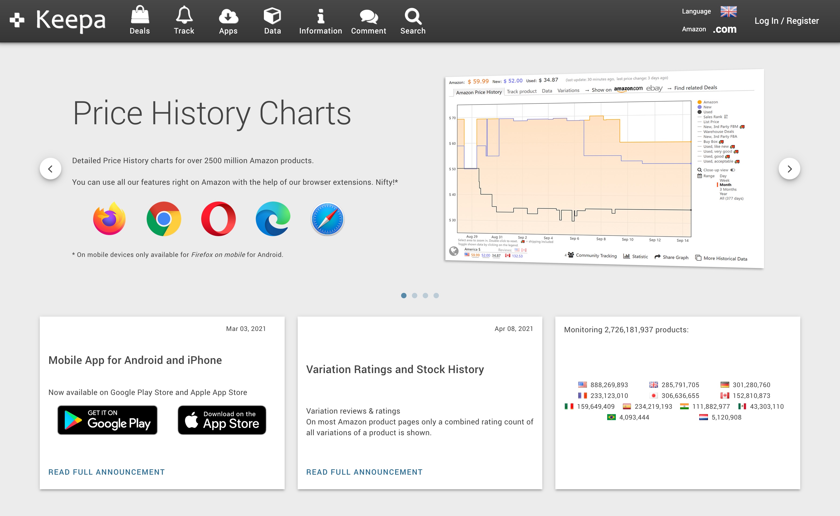Read full announcement for Variation Ratings

(364, 472)
